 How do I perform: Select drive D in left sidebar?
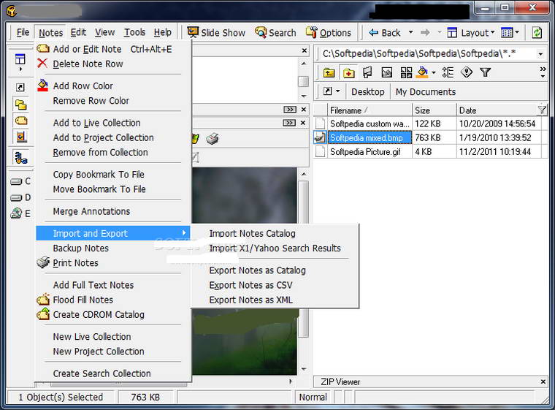click(x=20, y=197)
